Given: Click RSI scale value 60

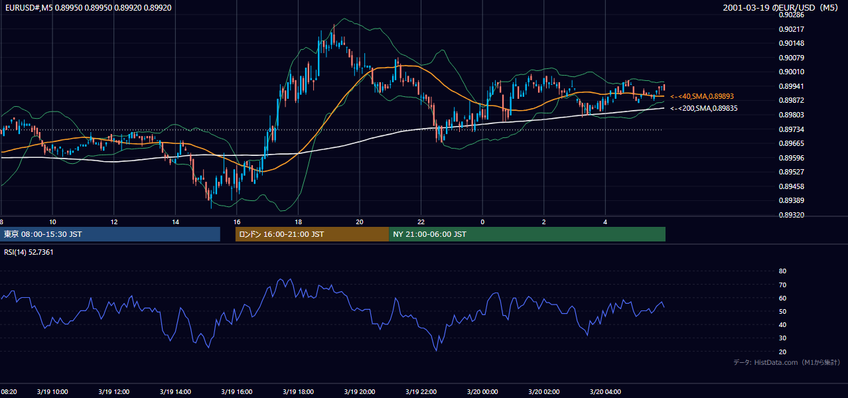Looking at the screenshot, I should [x=782, y=298].
